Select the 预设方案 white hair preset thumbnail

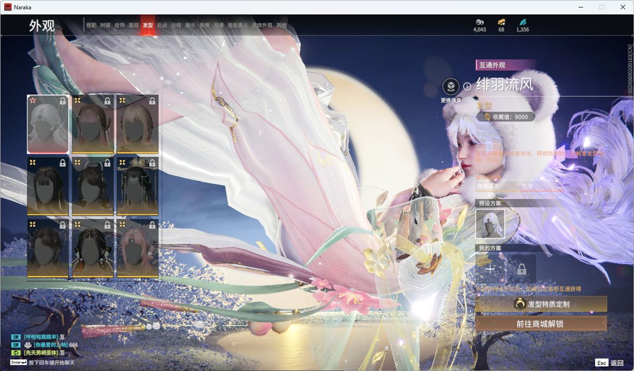[x=490, y=224]
